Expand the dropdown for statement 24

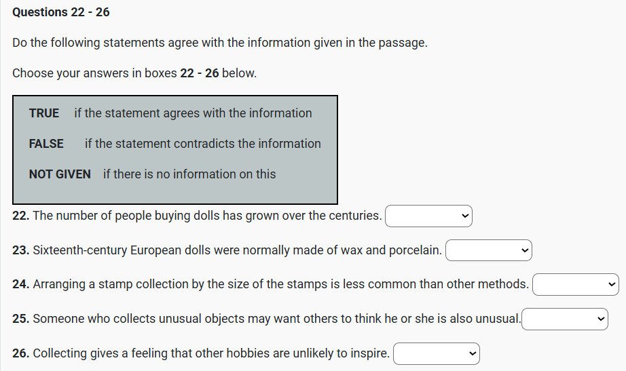tap(576, 285)
